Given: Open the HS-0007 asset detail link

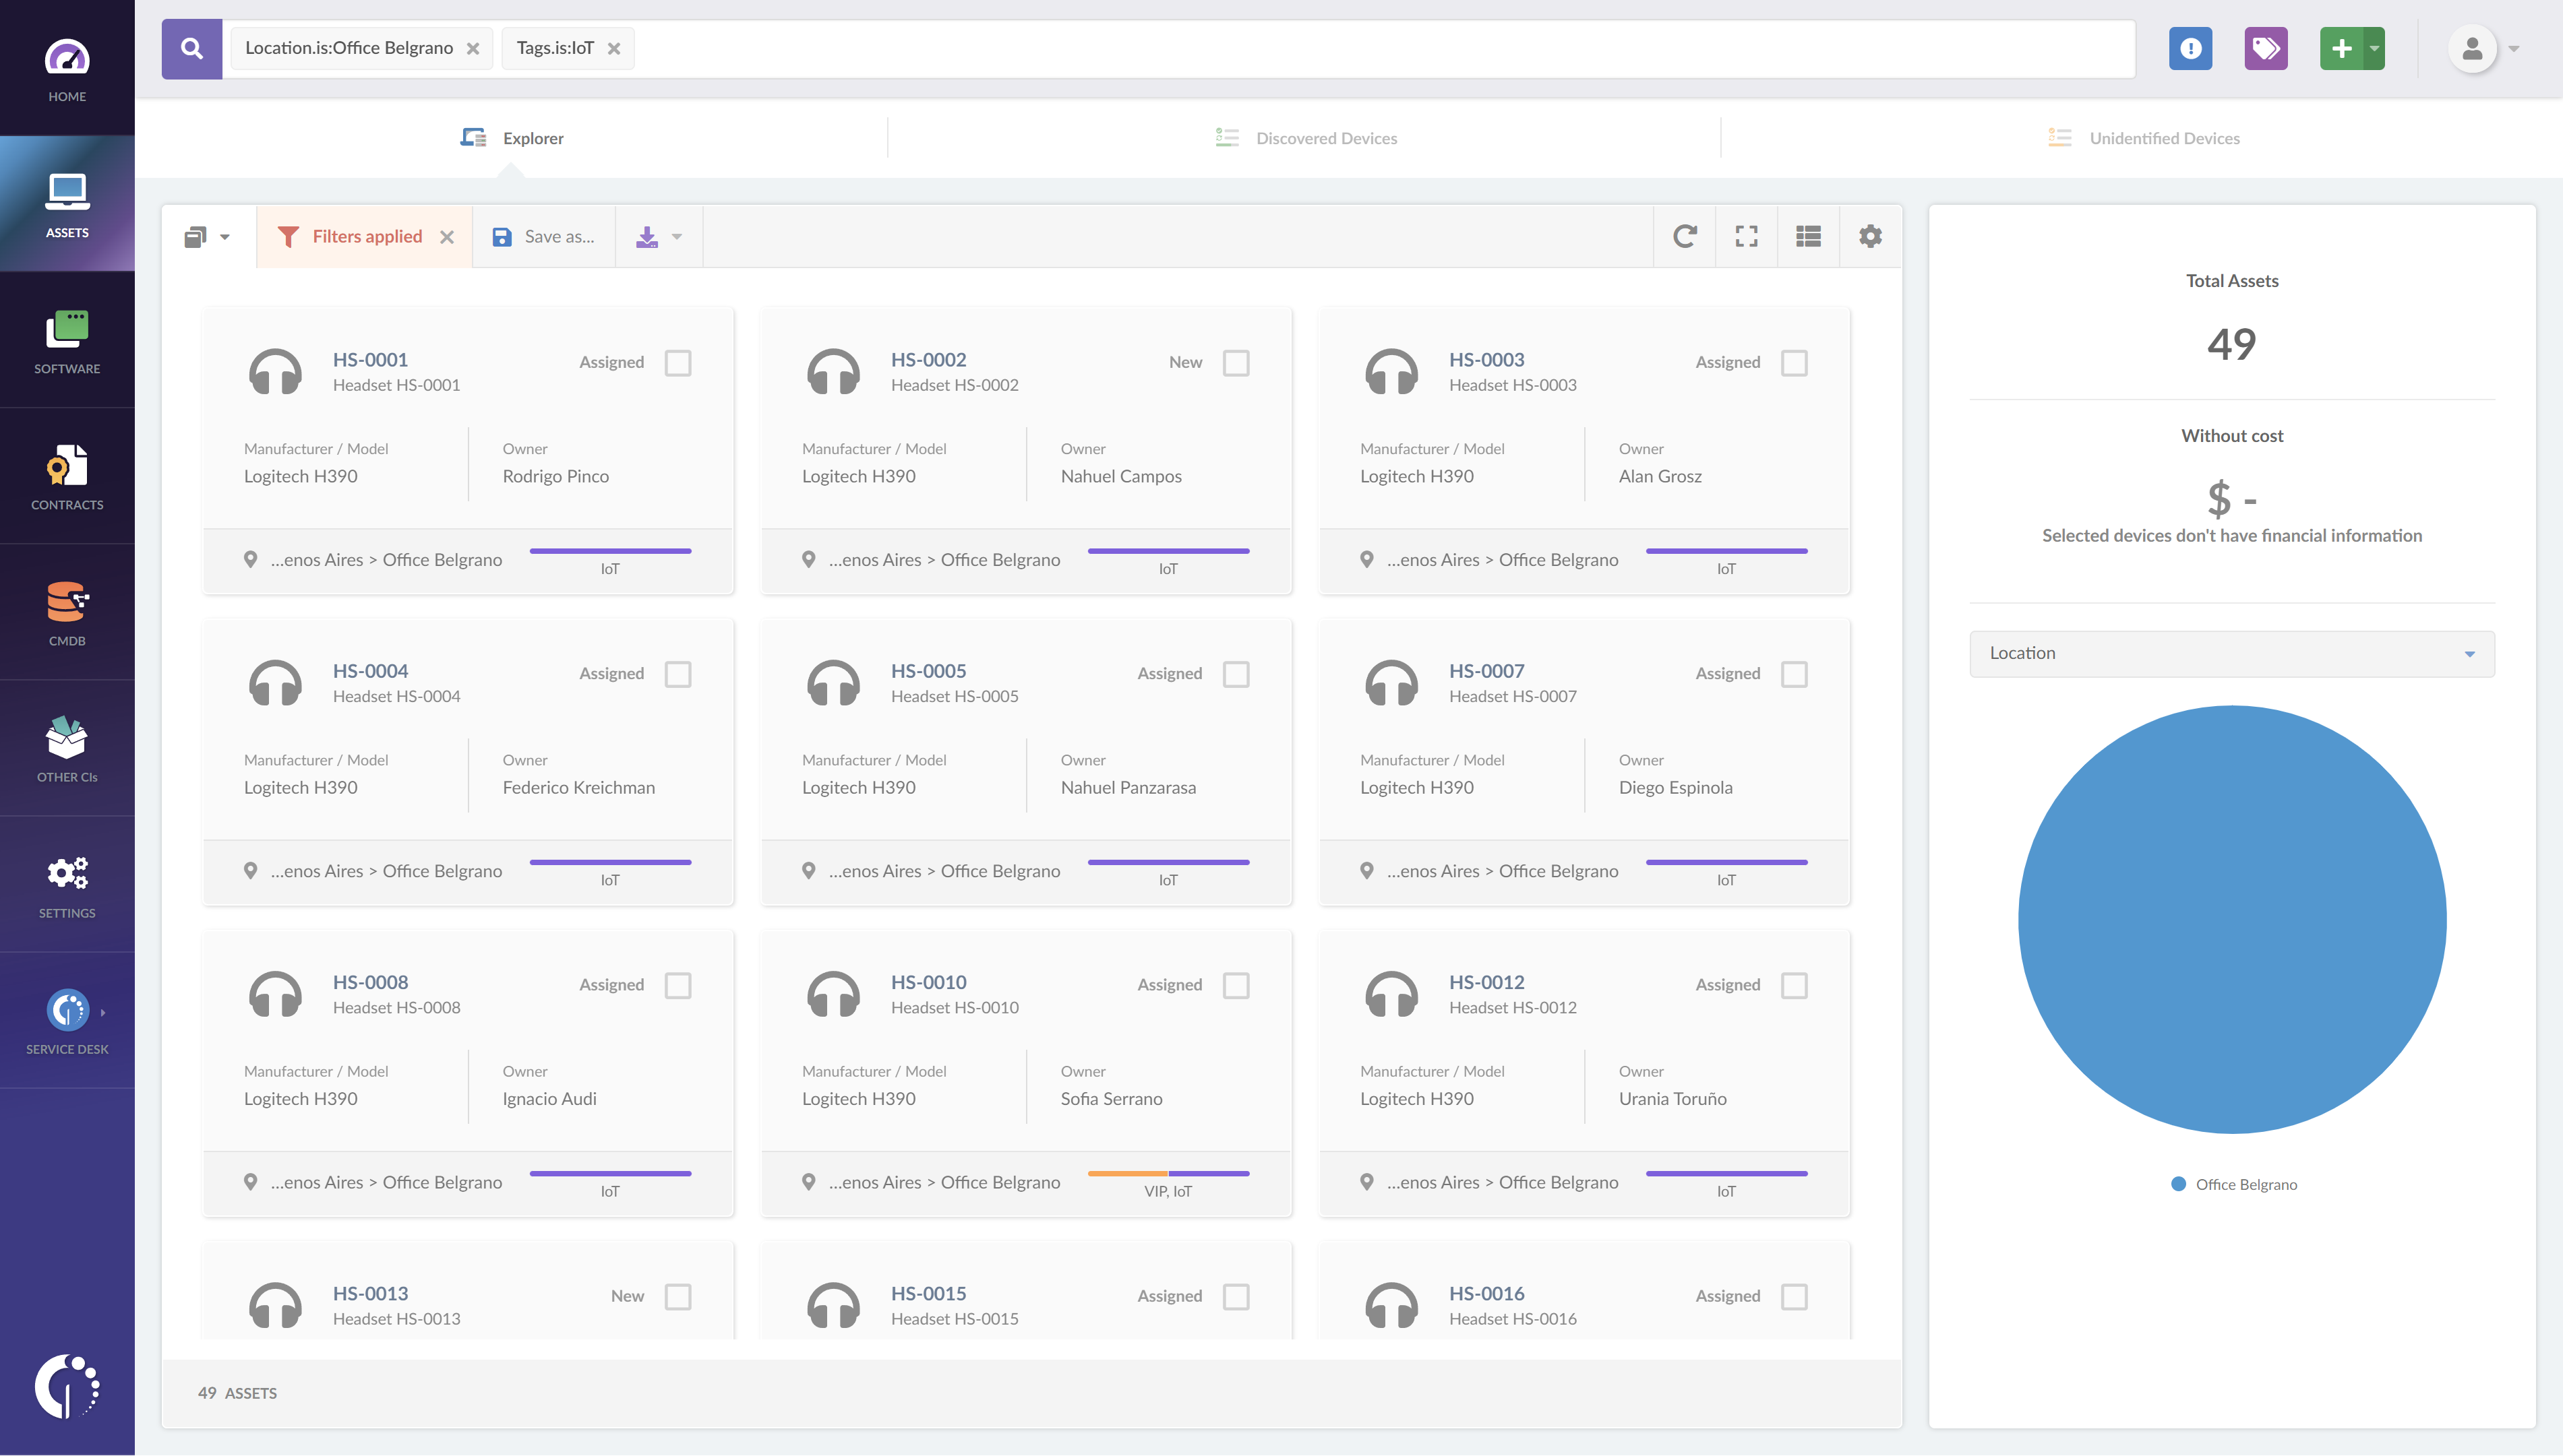Looking at the screenshot, I should coord(1486,671).
